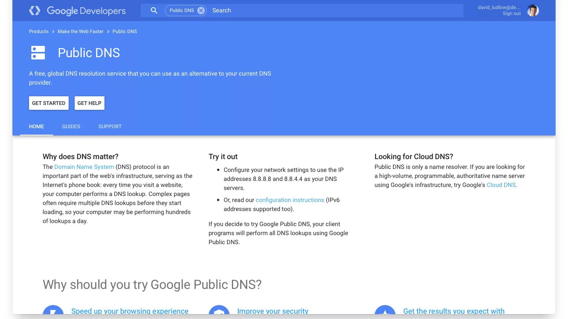The width and height of the screenshot is (568, 319).
Task: Click the Public DNS chip label
Action: 182,11
